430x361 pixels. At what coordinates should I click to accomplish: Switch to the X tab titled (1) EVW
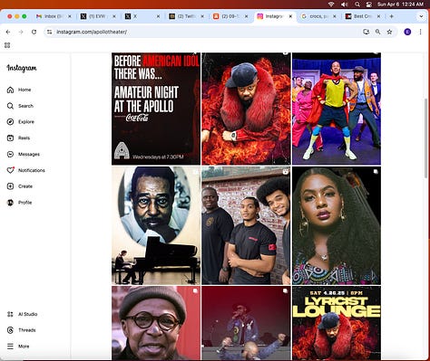pos(98,16)
